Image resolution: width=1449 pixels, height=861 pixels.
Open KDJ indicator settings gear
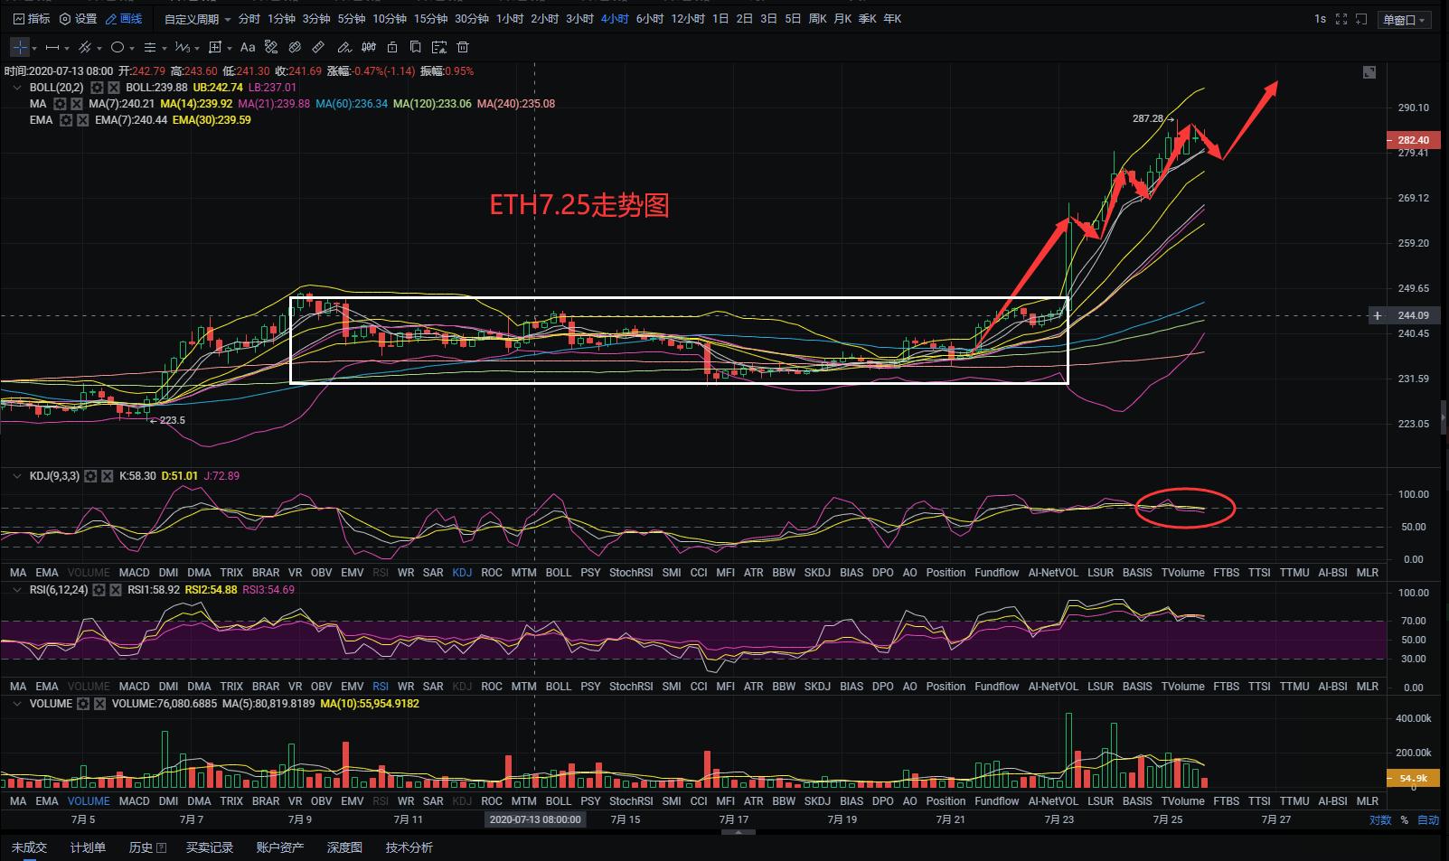90,476
